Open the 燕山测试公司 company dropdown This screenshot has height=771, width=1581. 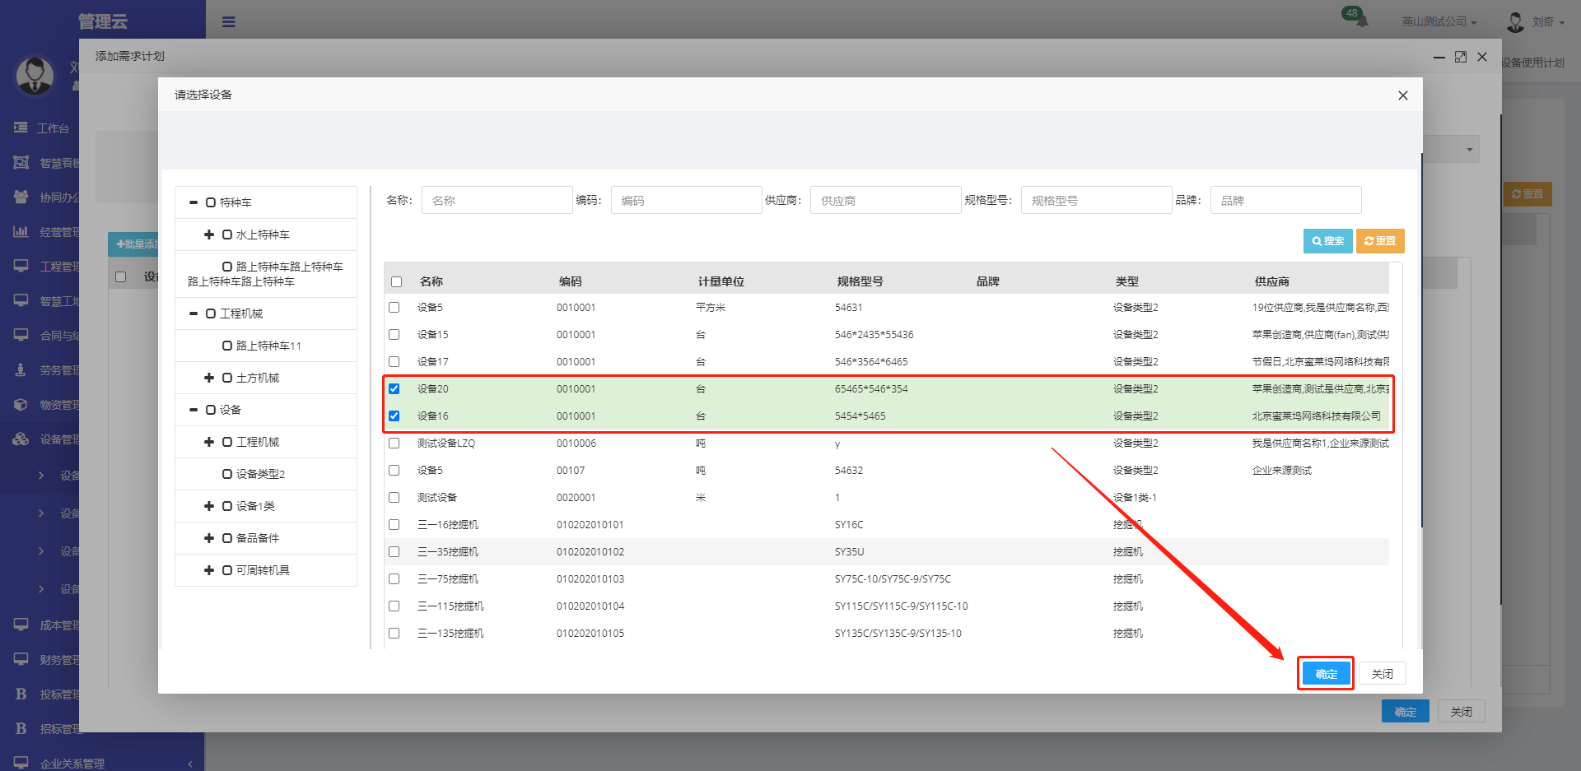[x=1439, y=22]
